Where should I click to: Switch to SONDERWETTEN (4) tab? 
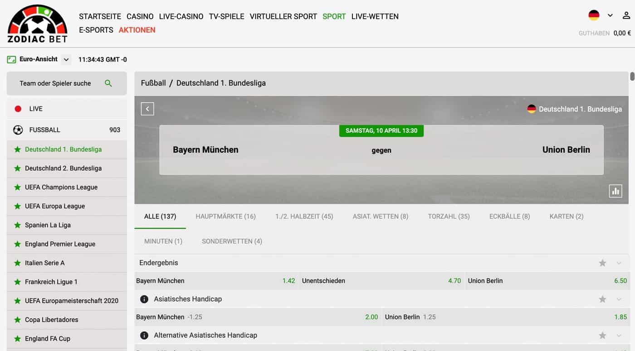[232, 241]
